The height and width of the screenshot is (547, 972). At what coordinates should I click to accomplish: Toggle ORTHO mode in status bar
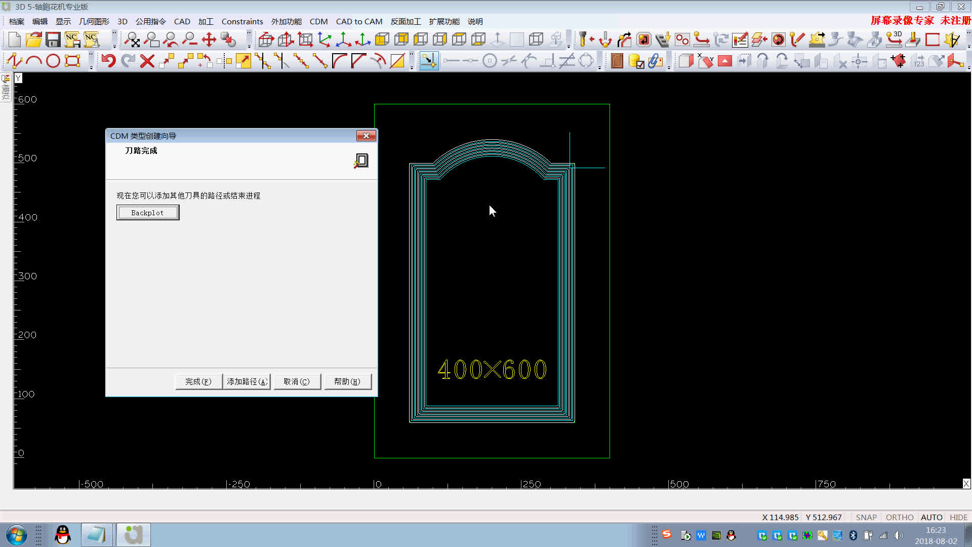coord(899,517)
